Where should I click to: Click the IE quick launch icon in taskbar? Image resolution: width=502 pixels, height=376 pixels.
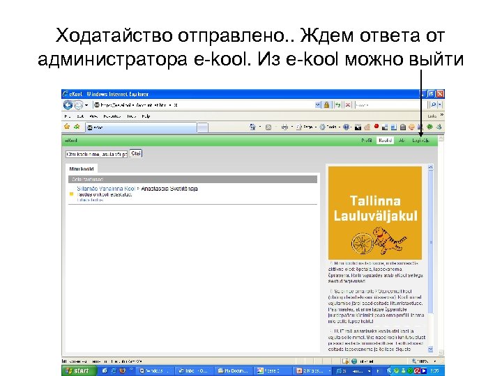[114, 371]
